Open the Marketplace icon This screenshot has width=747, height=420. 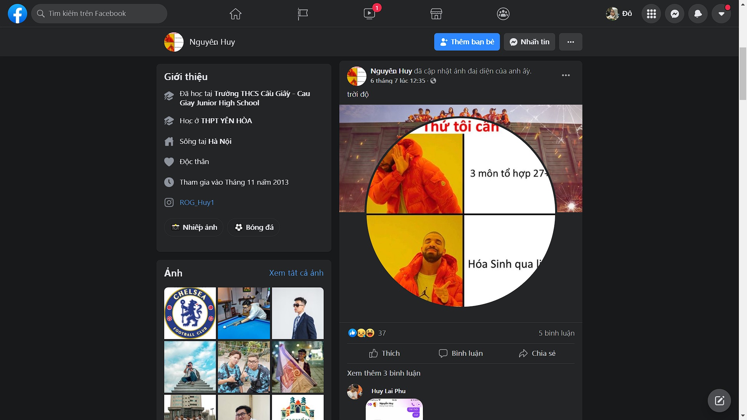pos(436,14)
